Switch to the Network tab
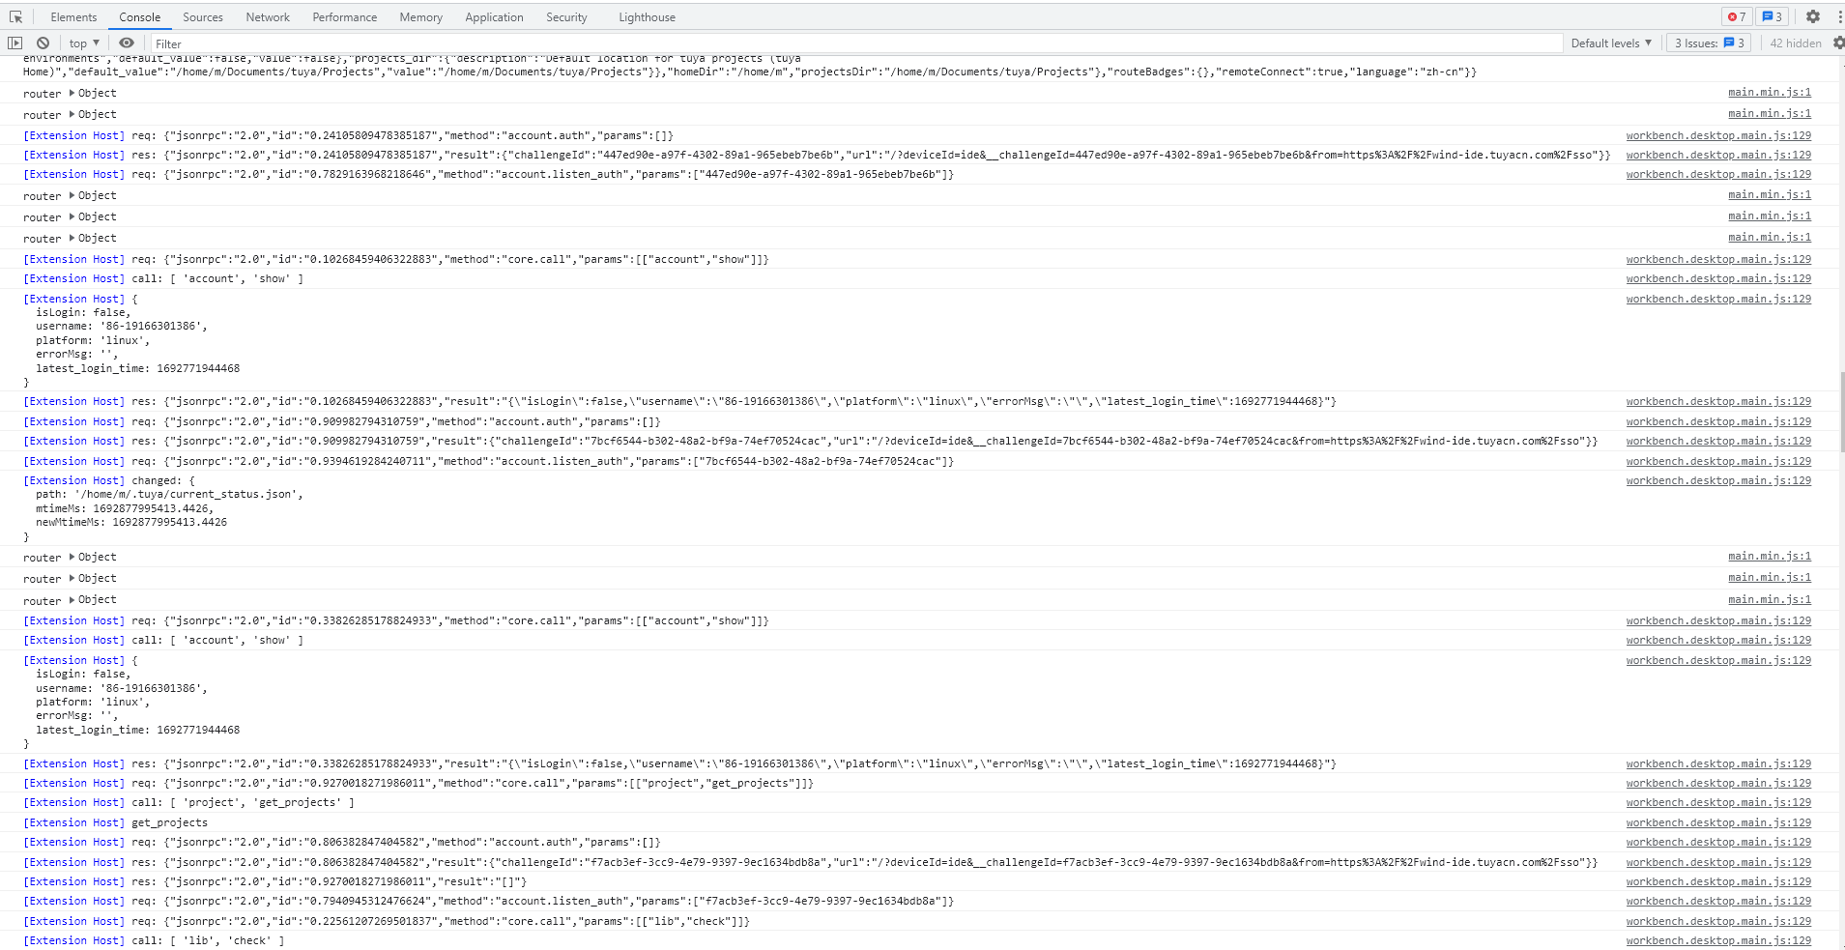This screenshot has width=1845, height=950. tap(268, 17)
